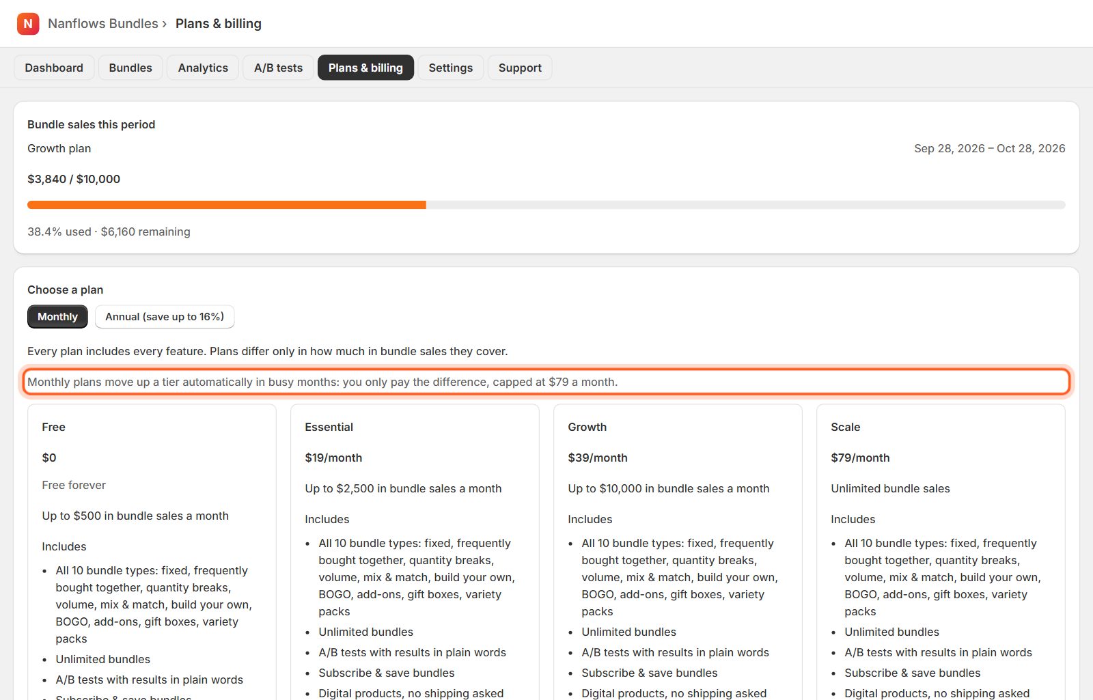The width and height of the screenshot is (1093, 700).
Task: Click the "$79/month" price
Action: pos(860,458)
